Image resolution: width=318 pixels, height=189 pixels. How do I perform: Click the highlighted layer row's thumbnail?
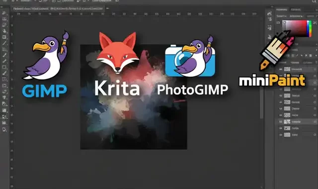(287, 122)
